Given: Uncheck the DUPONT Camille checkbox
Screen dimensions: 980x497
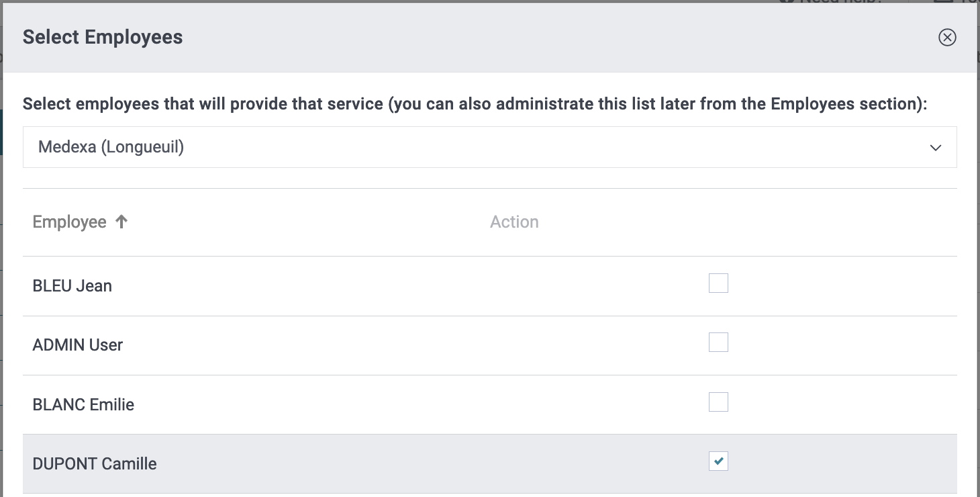Looking at the screenshot, I should pyautogui.click(x=718, y=461).
